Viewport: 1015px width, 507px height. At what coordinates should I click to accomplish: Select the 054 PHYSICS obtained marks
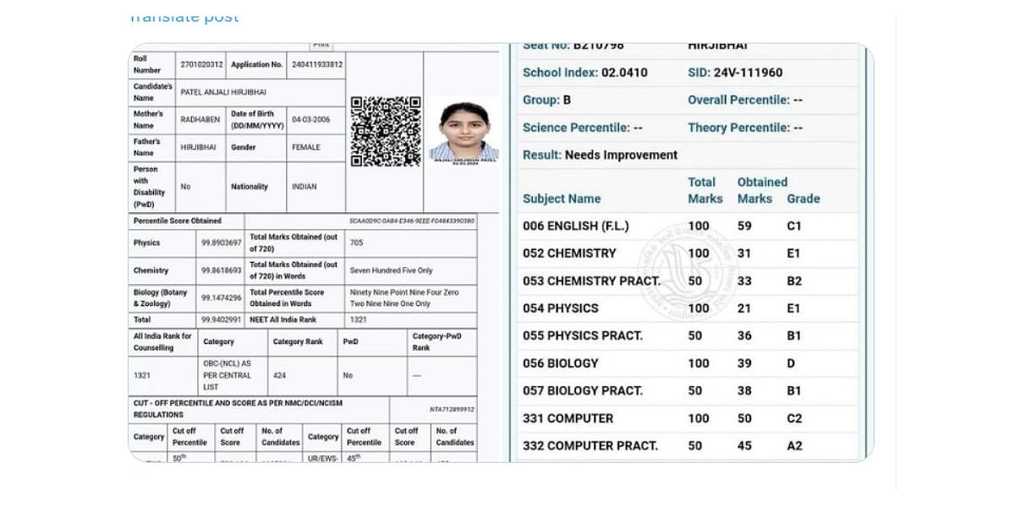coord(744,308)
